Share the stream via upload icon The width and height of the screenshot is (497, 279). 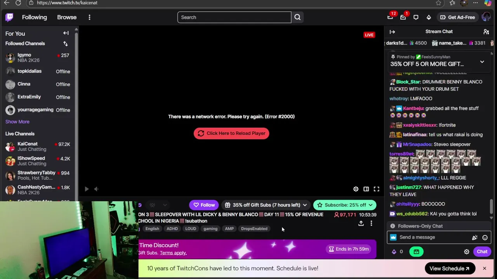point(361,223)
